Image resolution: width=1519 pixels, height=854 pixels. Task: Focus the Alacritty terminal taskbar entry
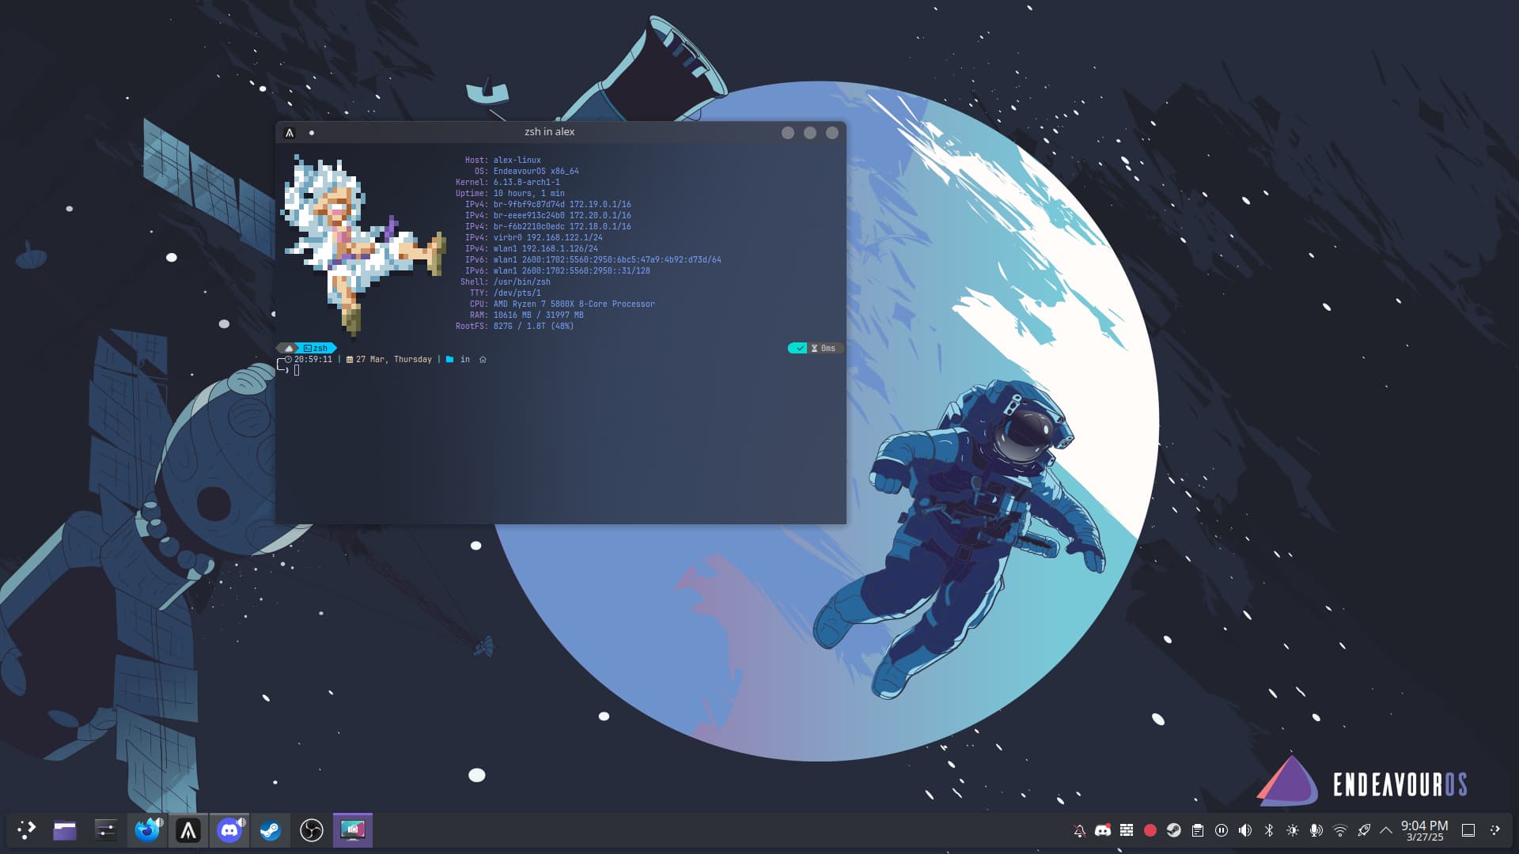click(188, 830)
